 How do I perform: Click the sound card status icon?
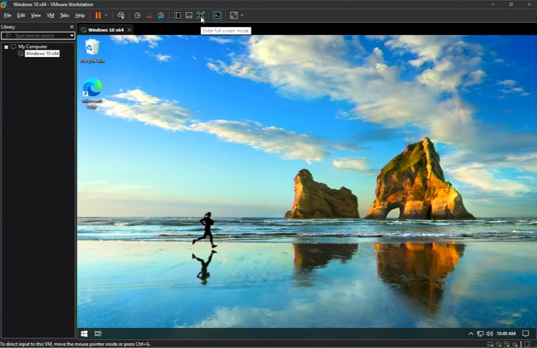515,344
